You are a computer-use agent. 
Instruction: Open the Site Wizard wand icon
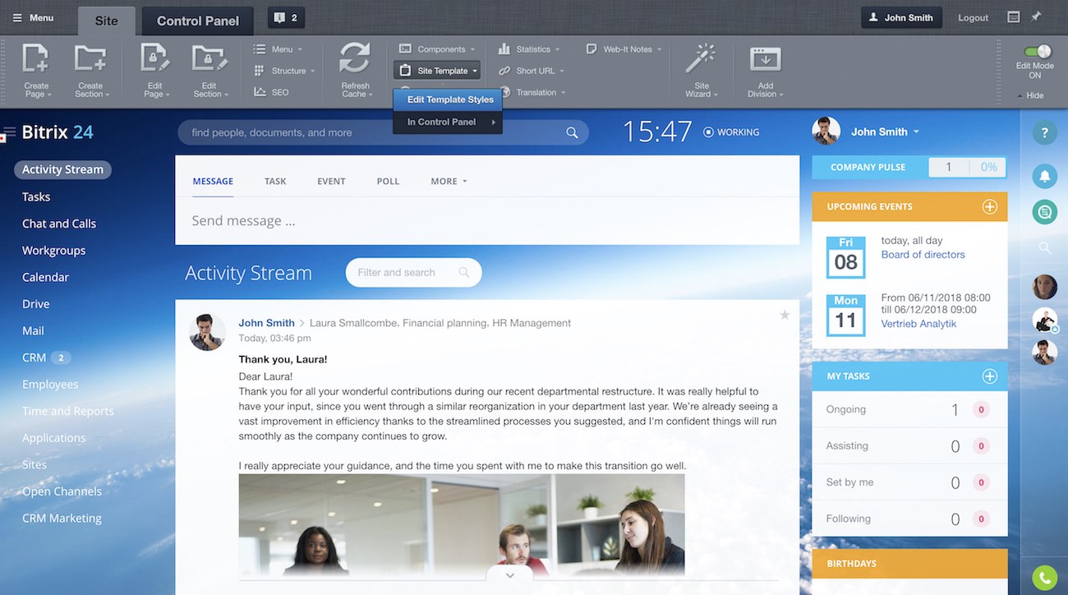tap(702, 59)
